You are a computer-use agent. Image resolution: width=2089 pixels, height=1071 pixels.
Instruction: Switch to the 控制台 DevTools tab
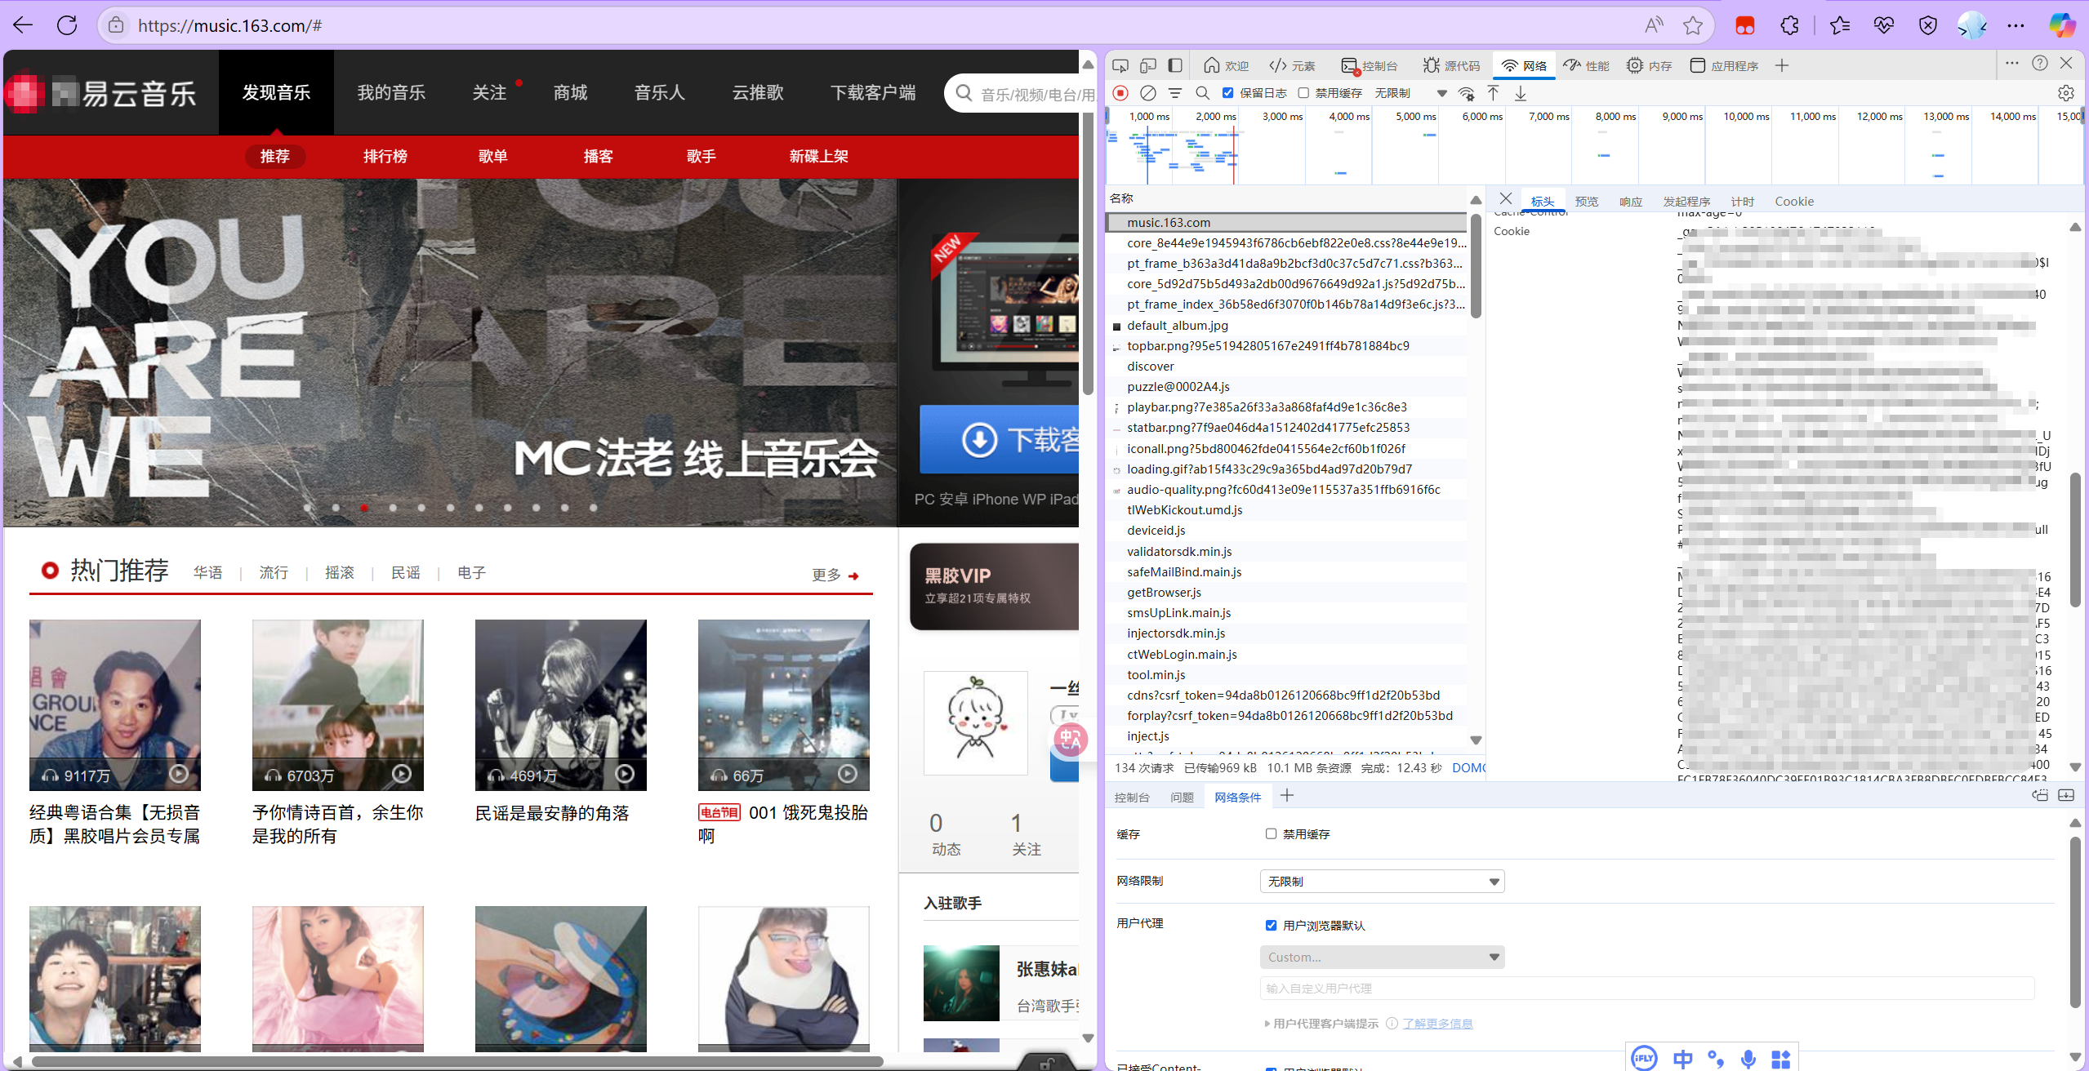click(1370, 65)
